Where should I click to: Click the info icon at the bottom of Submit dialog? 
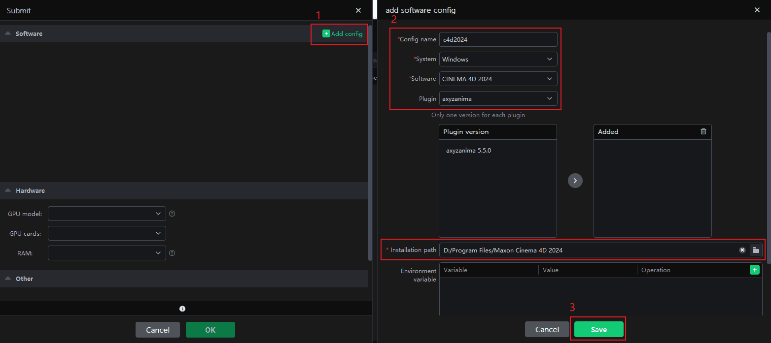(x=182, y=309)
